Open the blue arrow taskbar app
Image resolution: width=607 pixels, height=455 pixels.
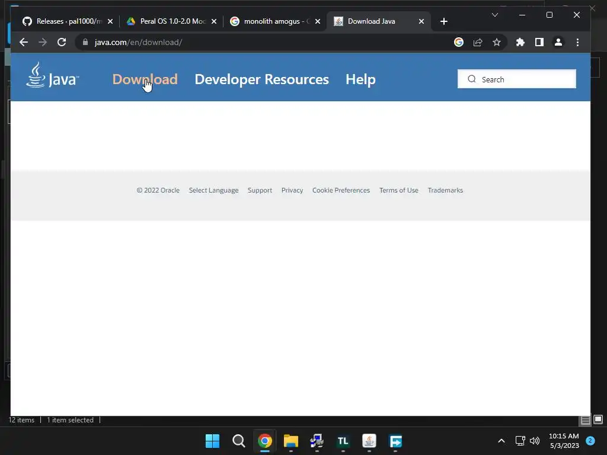[395, 441]
